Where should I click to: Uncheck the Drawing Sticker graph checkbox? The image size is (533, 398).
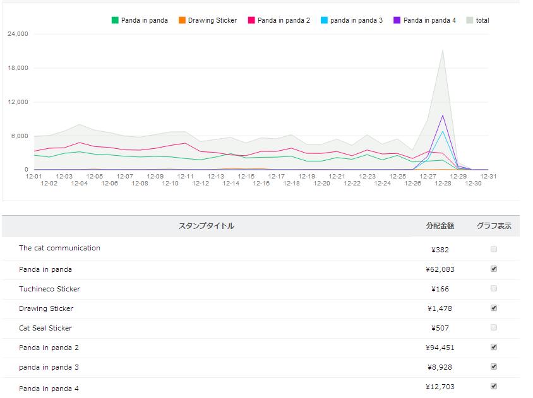(x=494, y=308)
